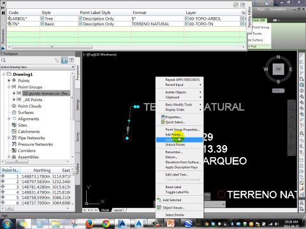
Task: Click the cyan point marker in red circle
Action: click(x=127, y=139)
